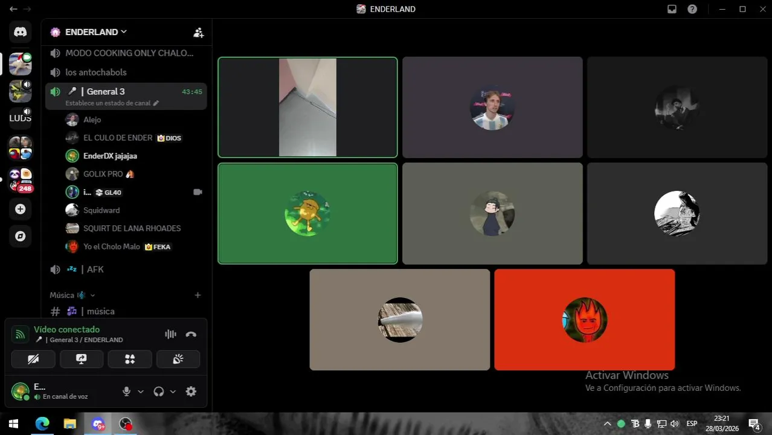
Task: Focus the cartoon boy avatar tile
Action: 492,213
